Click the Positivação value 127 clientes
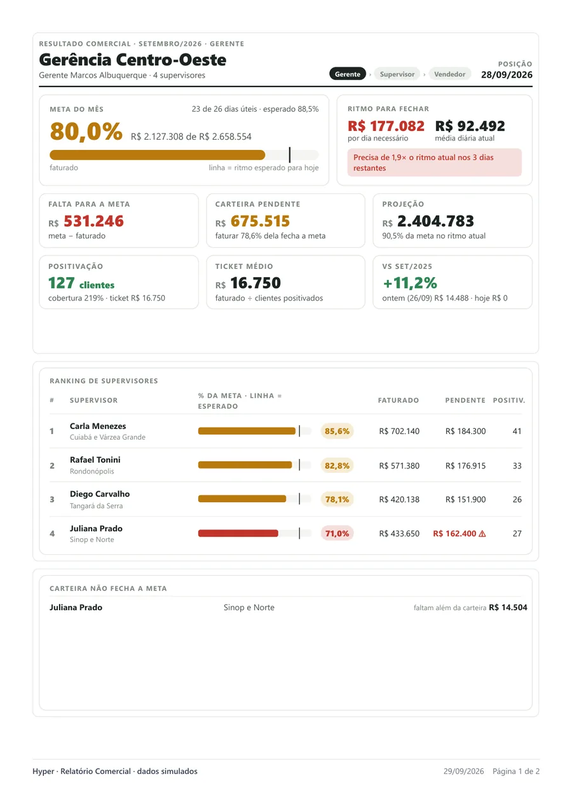The height and width of the screenshot is (809, 572). point(81,283)
